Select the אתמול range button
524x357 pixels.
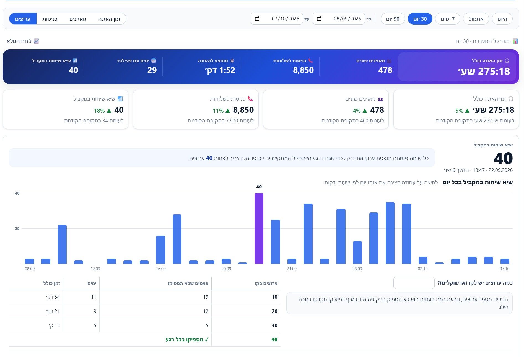point(476,19)
